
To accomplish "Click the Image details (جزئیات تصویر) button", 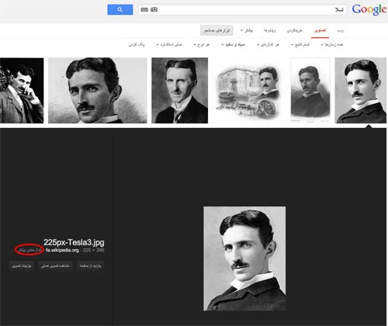I will click(22, 266).
